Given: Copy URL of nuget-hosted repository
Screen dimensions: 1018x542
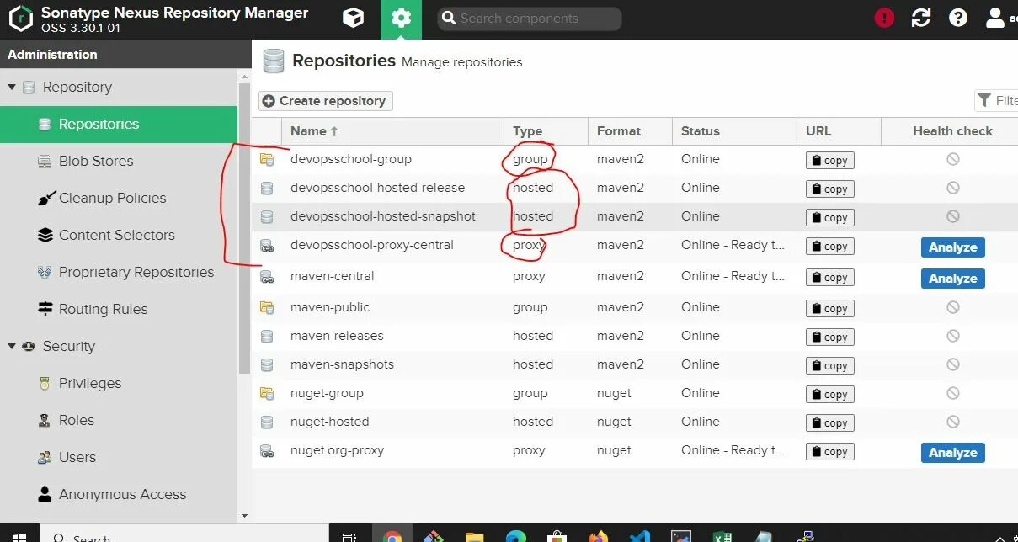Looking at the screenshot, I should coord(829,423).
